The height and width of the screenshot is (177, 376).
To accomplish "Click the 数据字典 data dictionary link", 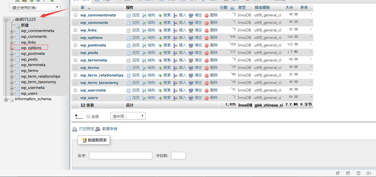I will pyautogui.click(x=110, y=129).
